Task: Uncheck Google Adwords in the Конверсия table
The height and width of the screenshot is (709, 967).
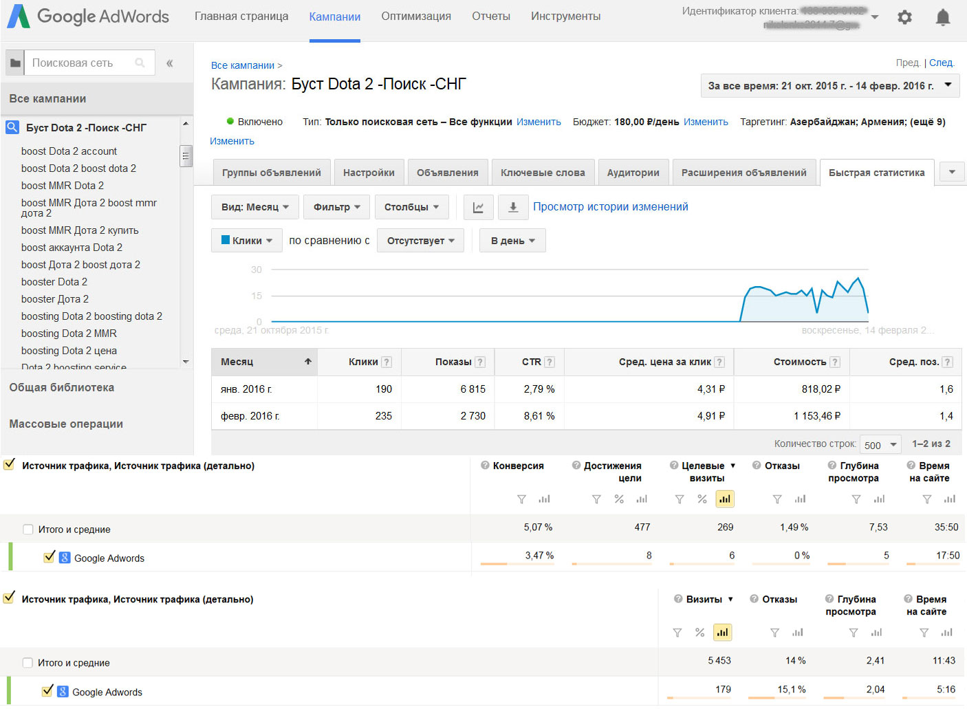Action: (49, 557)
